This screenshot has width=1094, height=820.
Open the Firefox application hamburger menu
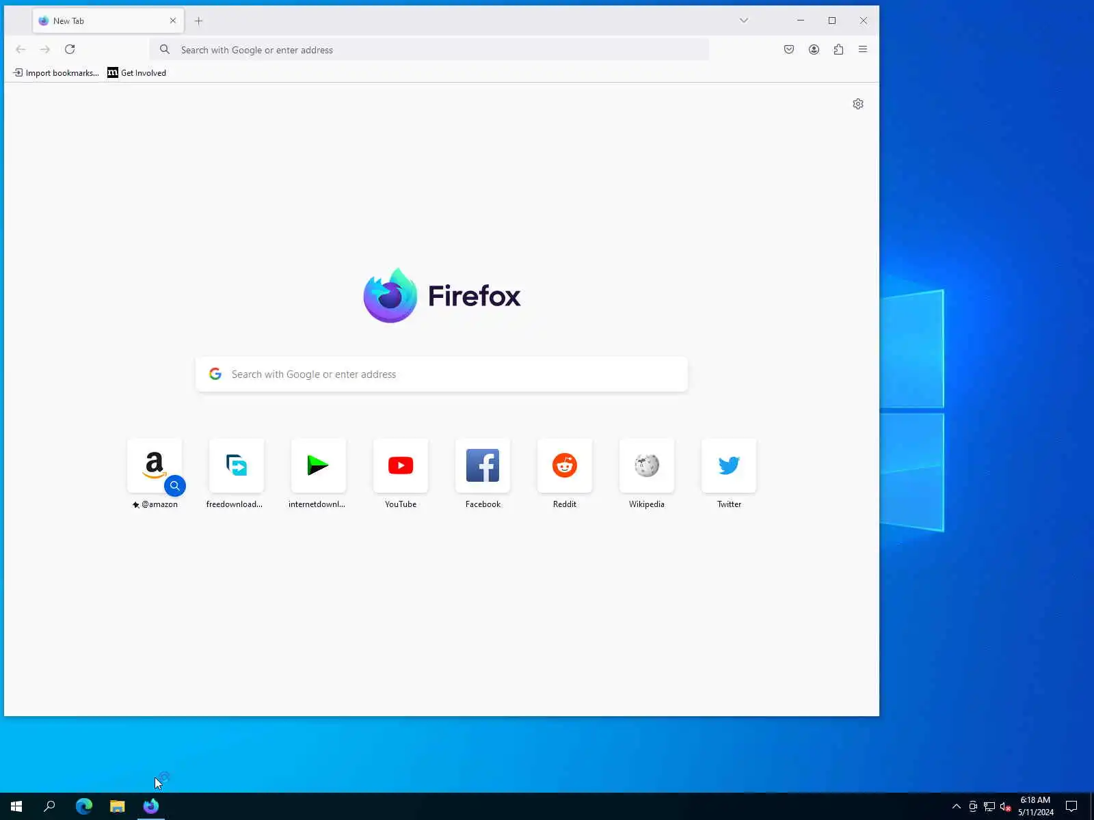point(863,49)
